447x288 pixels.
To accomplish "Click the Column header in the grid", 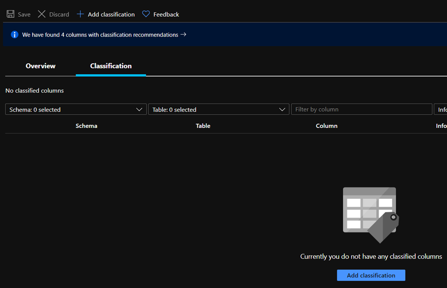I will point(327,126).
